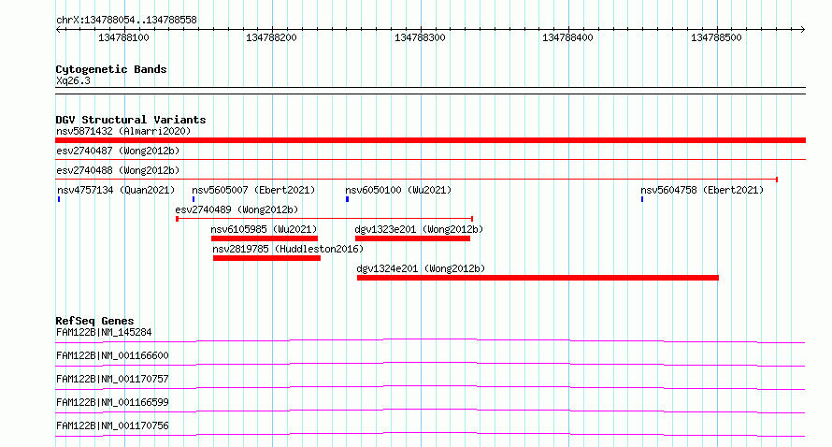Select the red bar under nsv6105985
Screen dimensions: 832x447
265,238
